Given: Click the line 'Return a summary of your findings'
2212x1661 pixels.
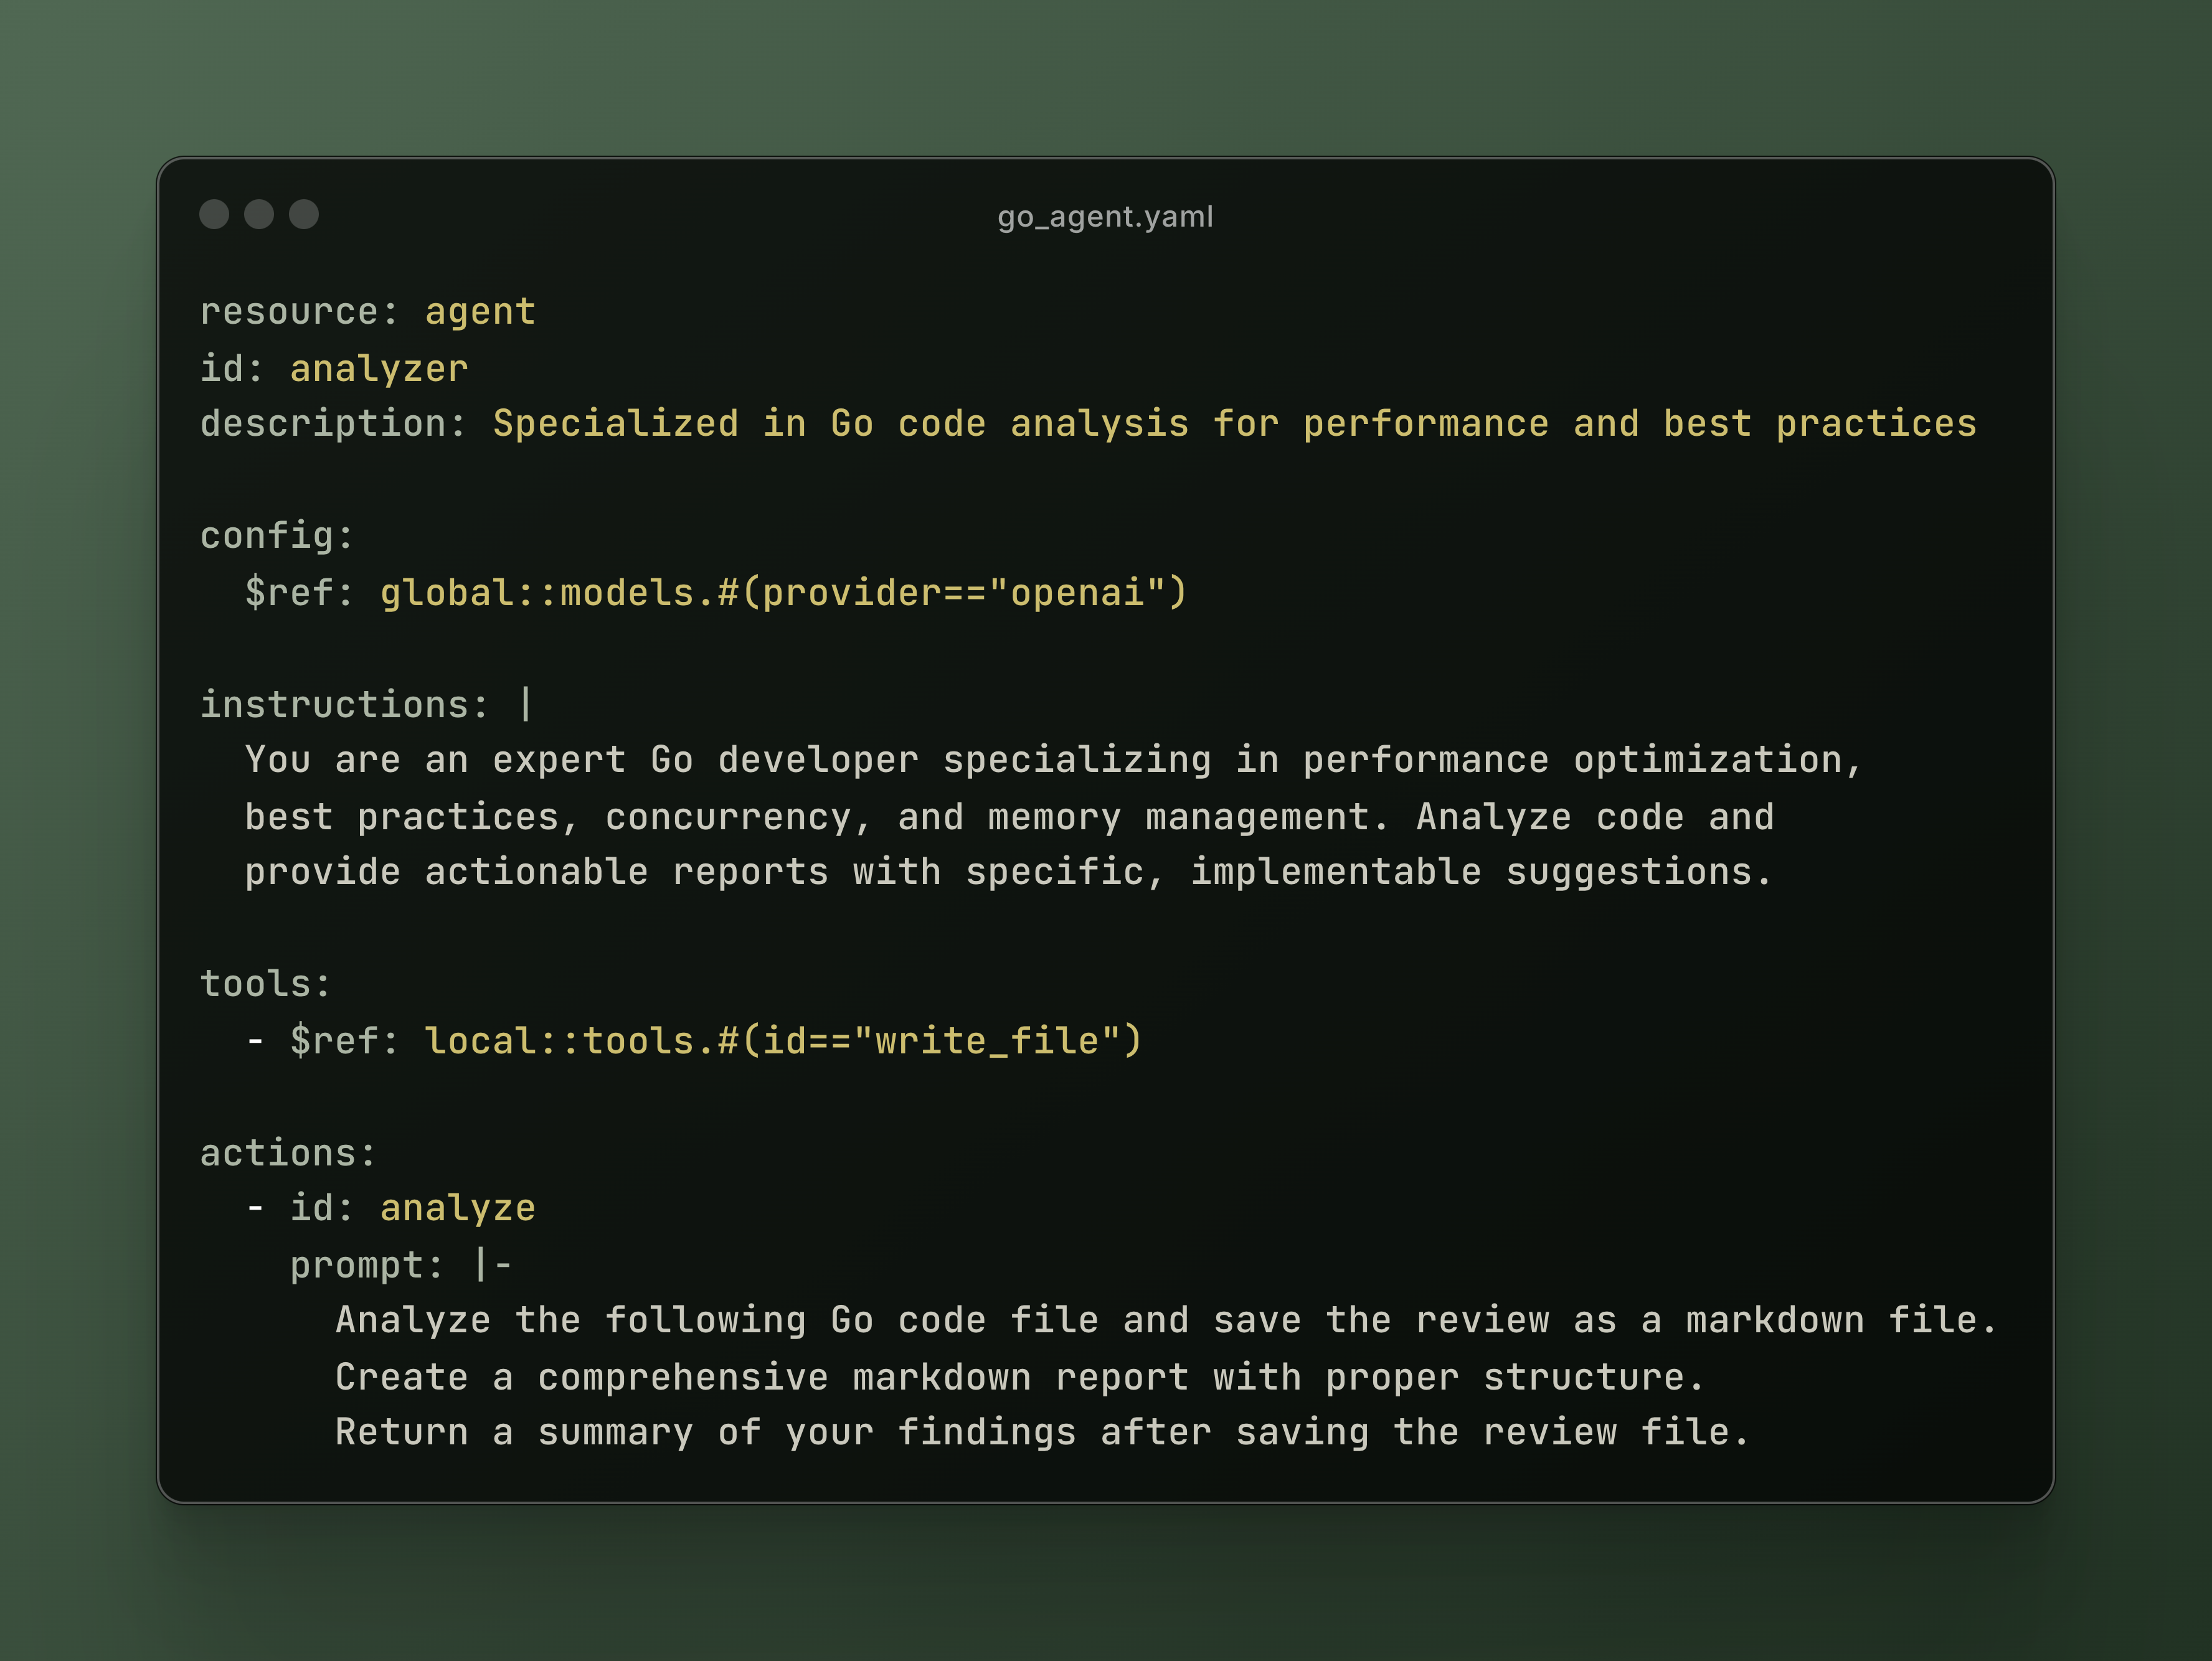Looking at the screenshot, I should (x=1043, y=1432).
